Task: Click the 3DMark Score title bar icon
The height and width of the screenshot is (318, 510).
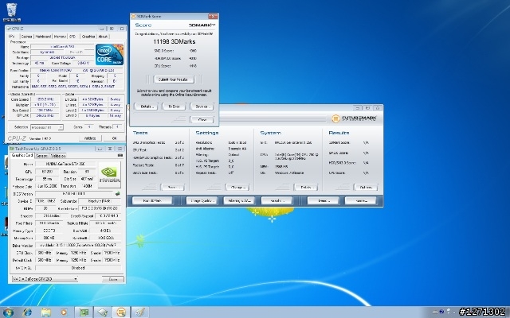Action: 133,16
